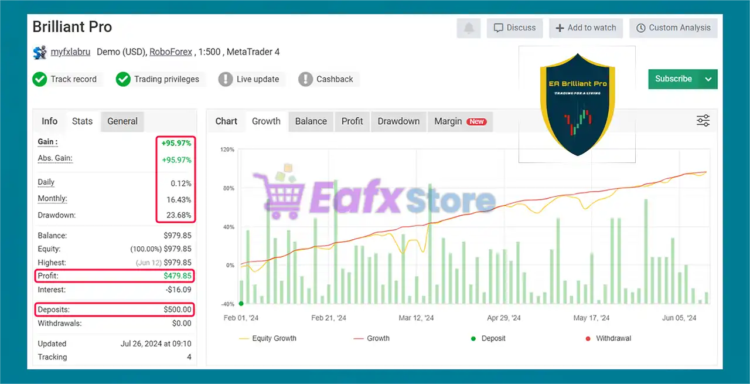Viewport: 750px width, 384px height.
Task: Open the myfxlabru profile link
Action: point(70,52)
